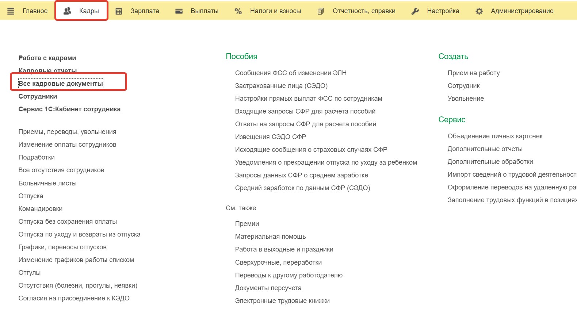The width and height of the screenshot is (577, 311).
Task: Open the Администрирование section
Action: tap(522, 11)
